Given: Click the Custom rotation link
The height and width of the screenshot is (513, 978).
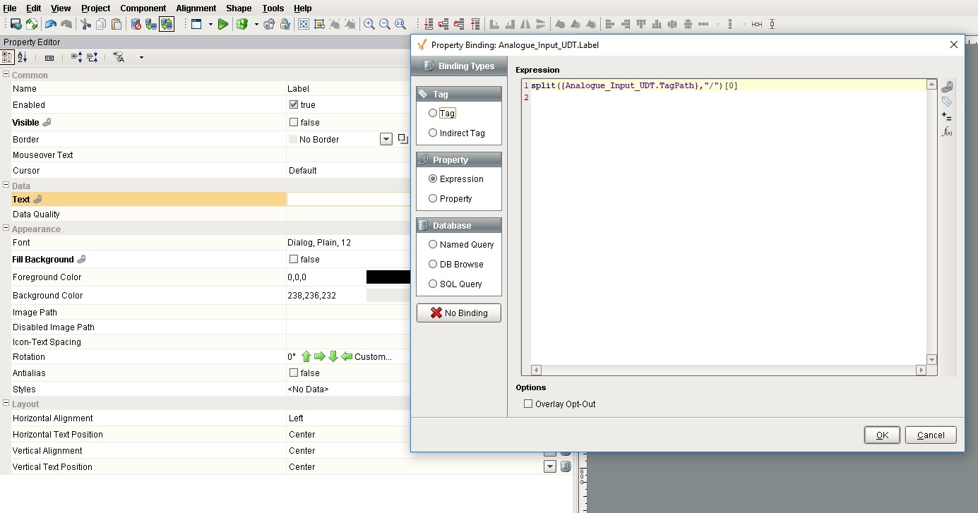Looking at the screenshot, I should pyautogui.click(x=373, y=357).
